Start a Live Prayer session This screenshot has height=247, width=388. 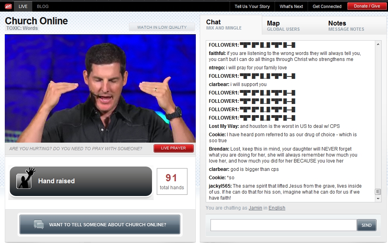pos(174,148)
